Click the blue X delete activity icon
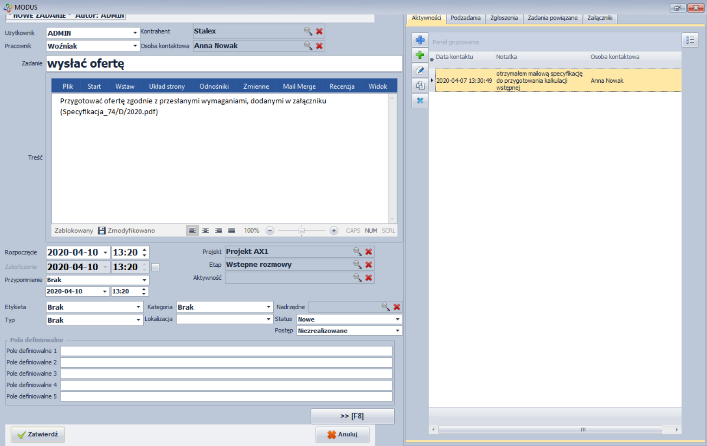 pyautogui.click(x=420, y=100)
